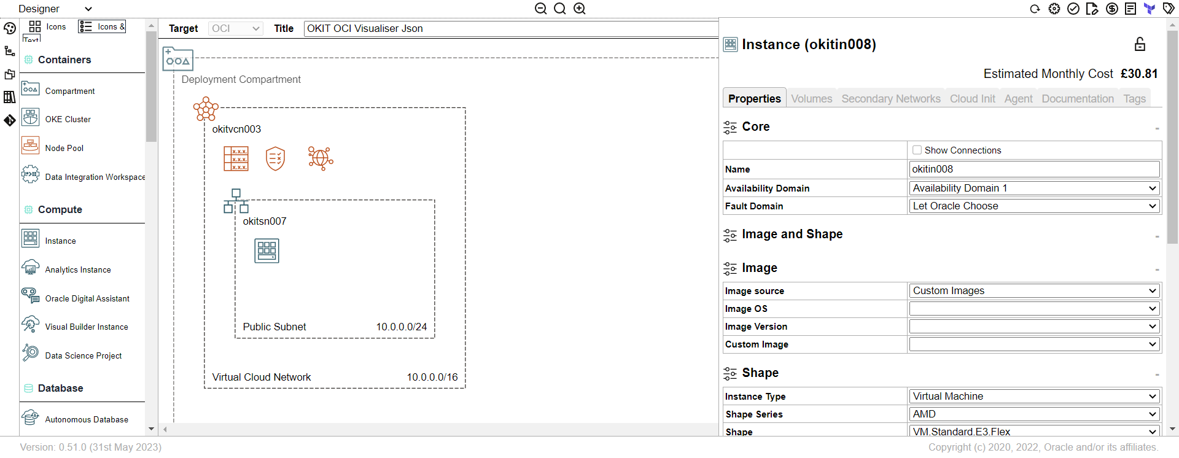The image size is (1179, 458).
Task: Open settings gear icon in top toolbar
Action: pos(1054,9)
